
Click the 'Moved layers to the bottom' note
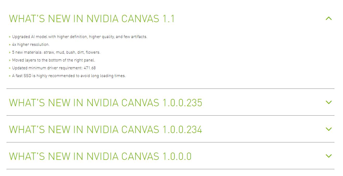coord(54,60)
